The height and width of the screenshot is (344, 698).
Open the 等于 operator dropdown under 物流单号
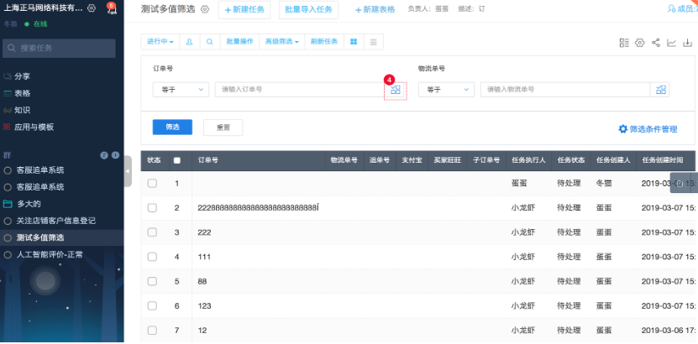pyautogui.click(x=446, y=90)
